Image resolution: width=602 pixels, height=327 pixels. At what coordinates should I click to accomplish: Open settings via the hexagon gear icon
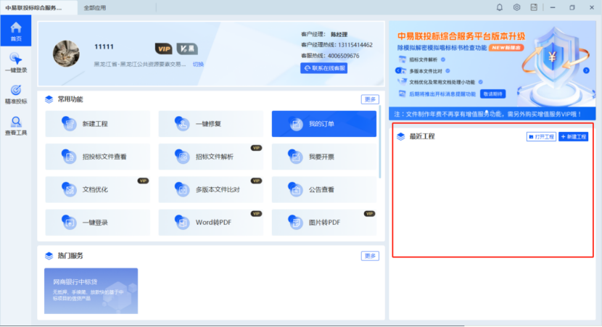[x=517, y=7]
